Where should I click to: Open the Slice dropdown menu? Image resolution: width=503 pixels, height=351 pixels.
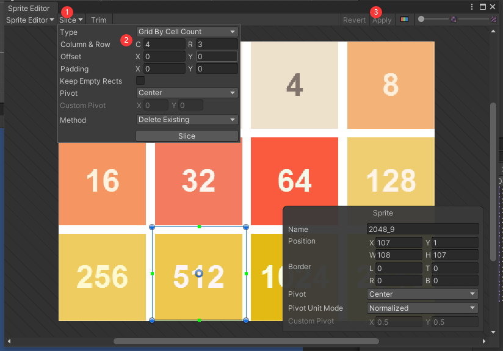coord(71,20)
